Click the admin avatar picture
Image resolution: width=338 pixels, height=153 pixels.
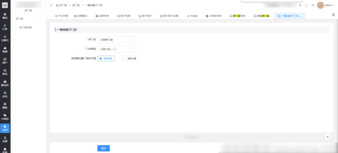[320, 5]
